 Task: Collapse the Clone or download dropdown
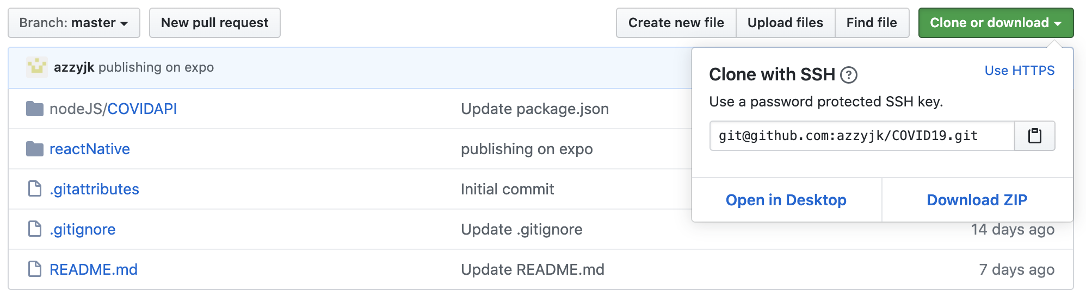[x=996, y=23]
